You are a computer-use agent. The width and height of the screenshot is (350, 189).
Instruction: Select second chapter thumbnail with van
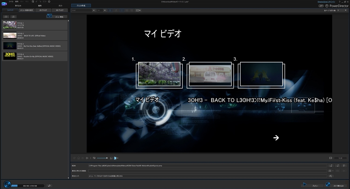point(210,74)
